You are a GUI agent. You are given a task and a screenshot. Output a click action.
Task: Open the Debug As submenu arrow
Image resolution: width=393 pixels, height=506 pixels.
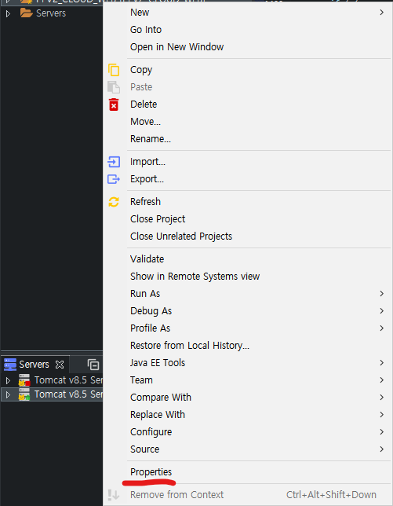[x=382, y=311]
